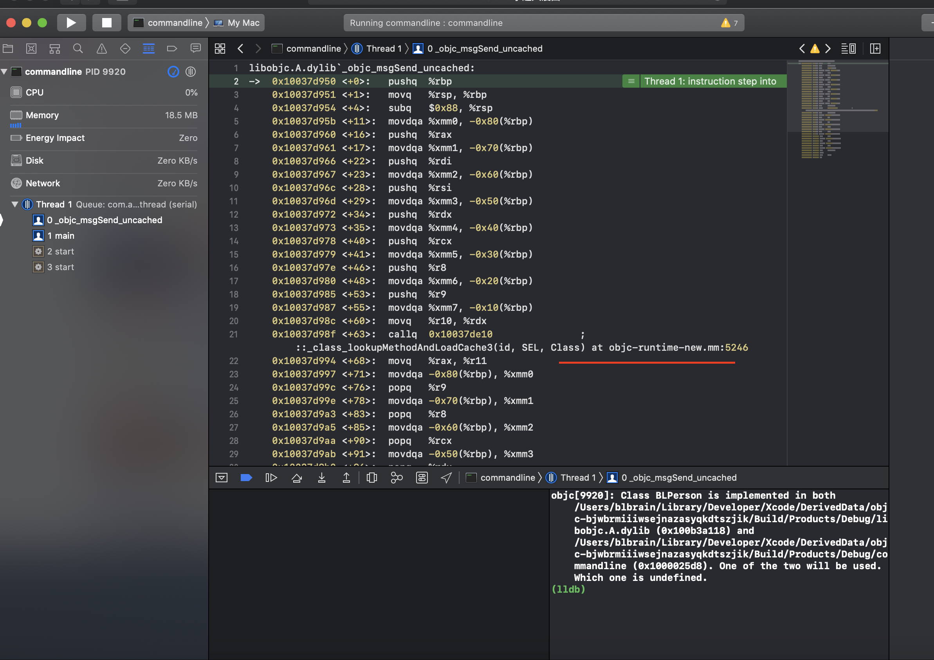Click the Step out debug icon

[346, 478]
